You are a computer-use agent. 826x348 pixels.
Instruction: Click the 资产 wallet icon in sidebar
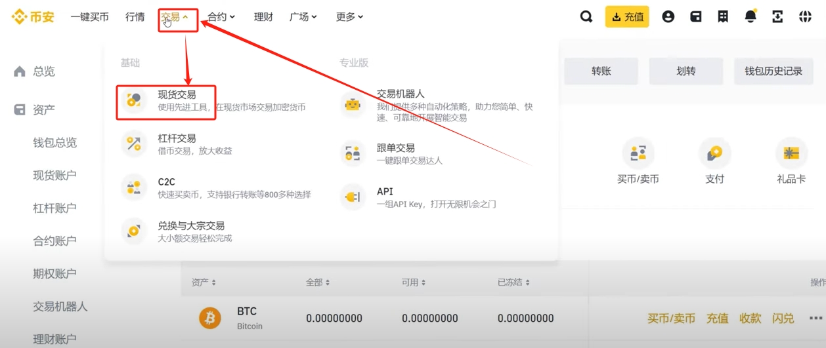[20, 109]
